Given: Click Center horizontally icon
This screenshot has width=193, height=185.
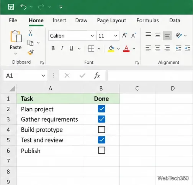Looking at the screenshot, I should click(158, 48).
